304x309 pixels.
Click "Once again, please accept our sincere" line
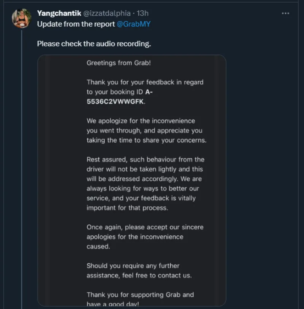click(145, 227)
